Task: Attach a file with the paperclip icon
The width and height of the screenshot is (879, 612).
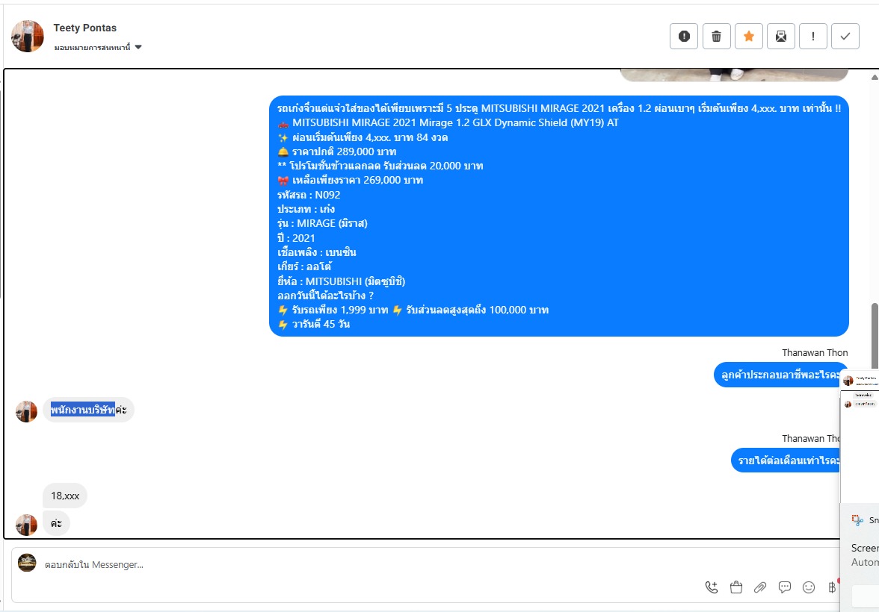Action: tap(760, 587)
